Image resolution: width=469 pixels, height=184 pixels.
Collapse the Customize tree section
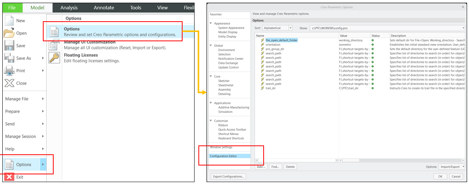211,121
